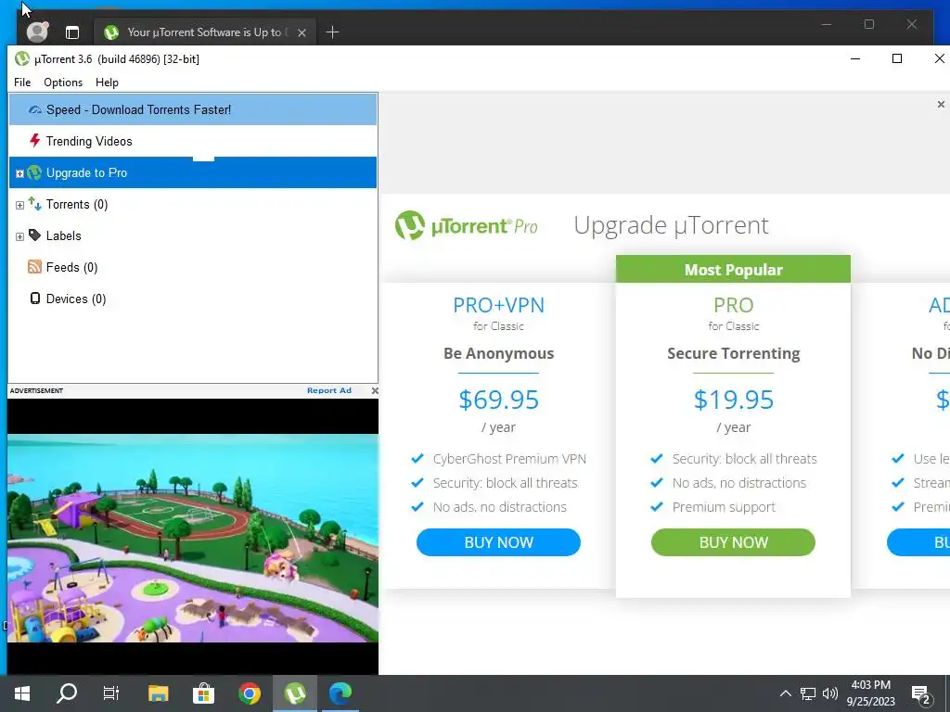This screenshot has width=950, height=712.
Task: Open Microsoft Edge from taskbar
Action: (340, 693)
